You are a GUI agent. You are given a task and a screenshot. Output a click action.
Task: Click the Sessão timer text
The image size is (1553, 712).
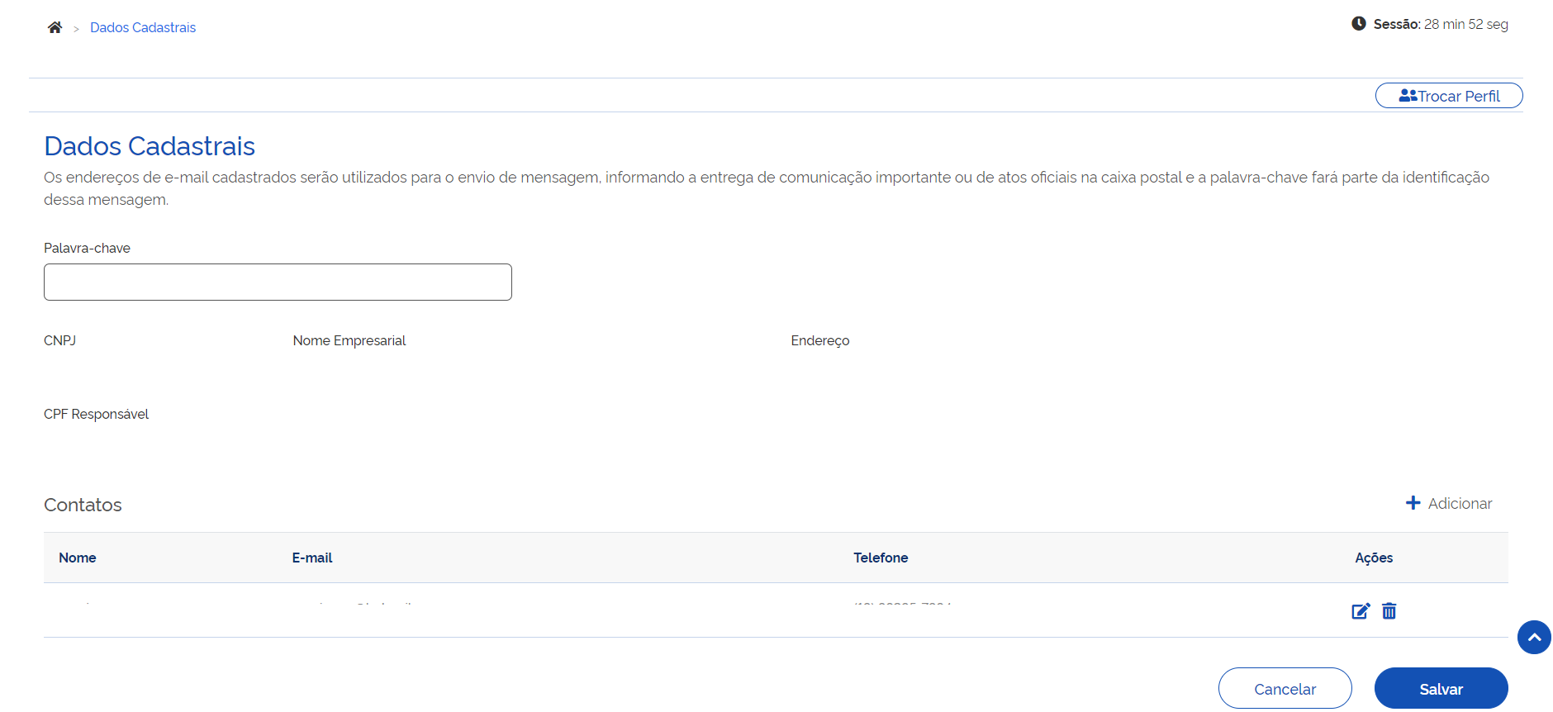pos(1441,24)
